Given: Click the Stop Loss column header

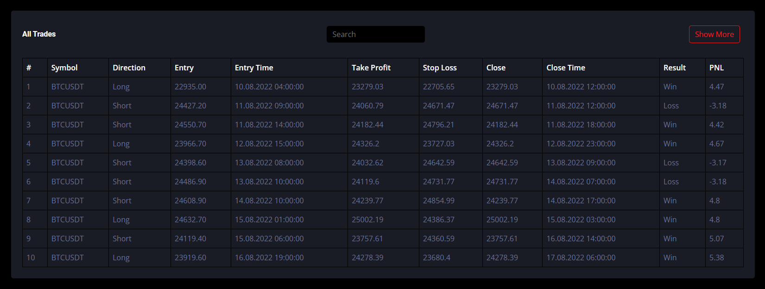Looking at the screenshot, I should (439, 68).
